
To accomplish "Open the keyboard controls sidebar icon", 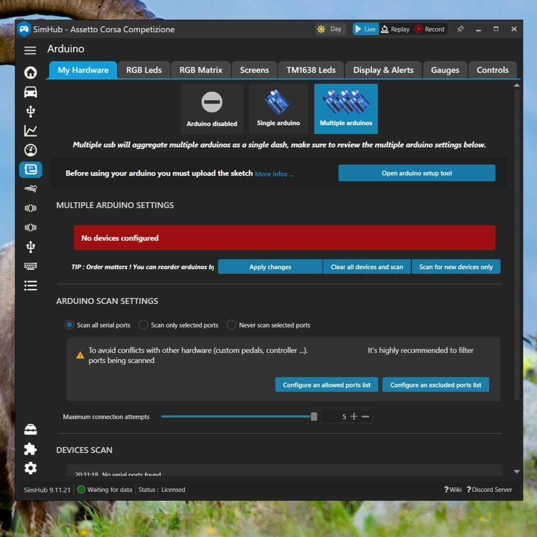I will click(30, 266).
